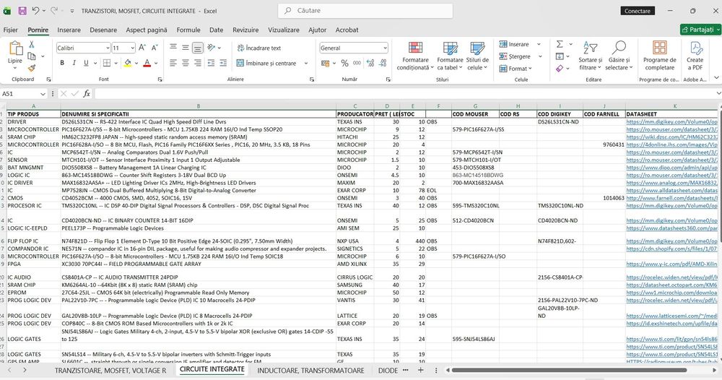Switch to the Inserare ribbon tab
The width and height of the screenshot is (722, 380).
pyautogui.click(x=69, y=30)
